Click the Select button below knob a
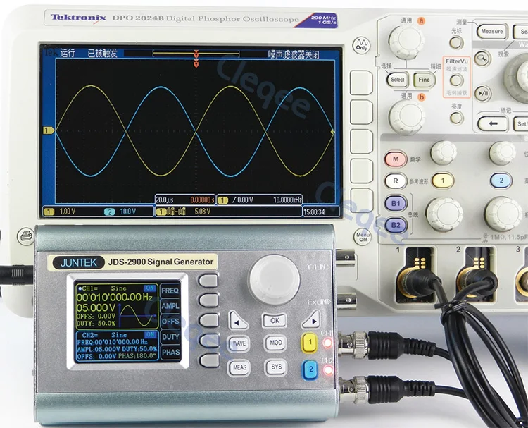Viewport: 528px width, 428px height. pyautogui.click(x=397, y=80)
